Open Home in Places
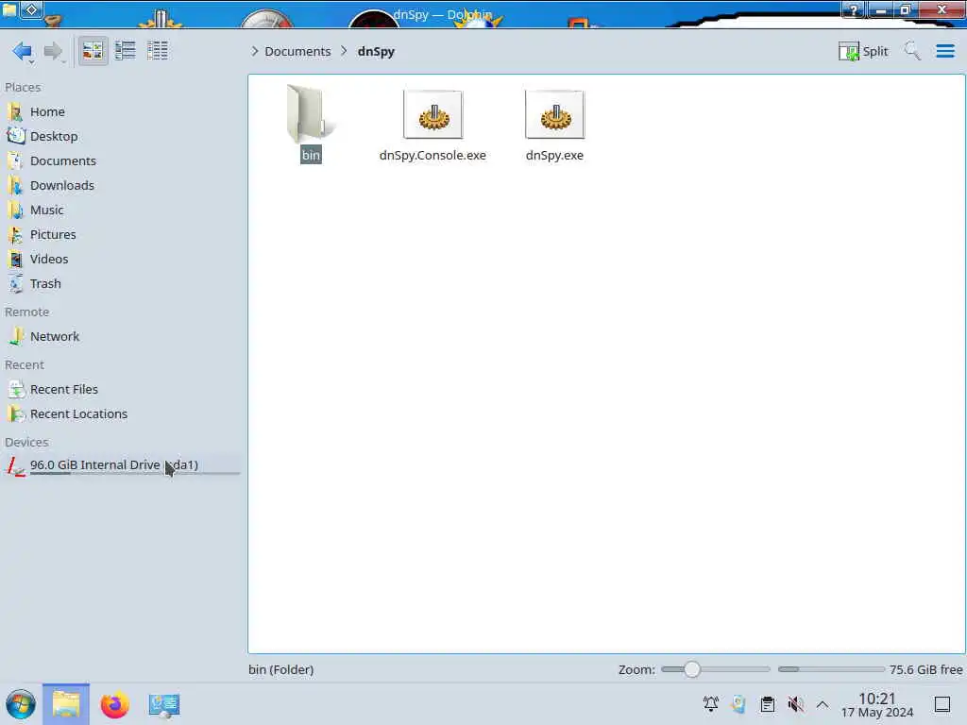Image resolution: width=967 pixels, height=725 pixels. tap(121, 111)
